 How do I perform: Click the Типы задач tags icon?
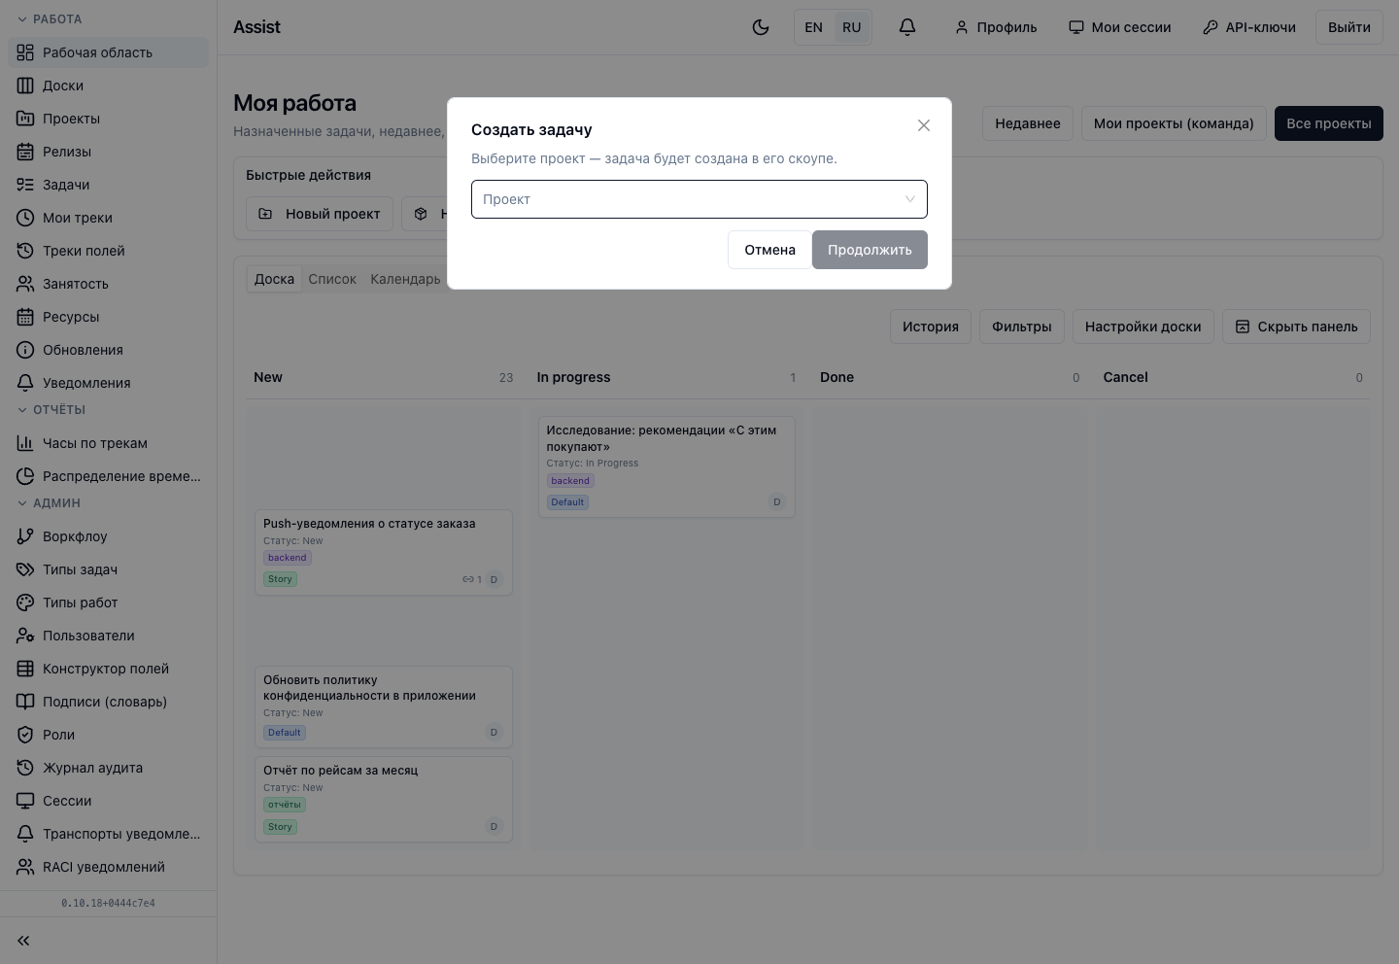(25, 569)
